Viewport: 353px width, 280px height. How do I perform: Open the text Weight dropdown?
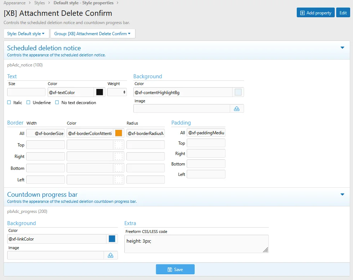tap(117, 92)
